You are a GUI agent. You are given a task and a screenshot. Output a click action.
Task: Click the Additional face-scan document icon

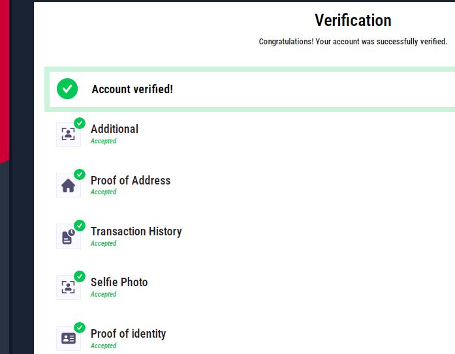(68, 134)
